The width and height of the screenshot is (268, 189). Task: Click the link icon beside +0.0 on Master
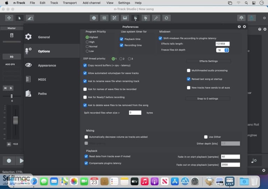(9, 144)
